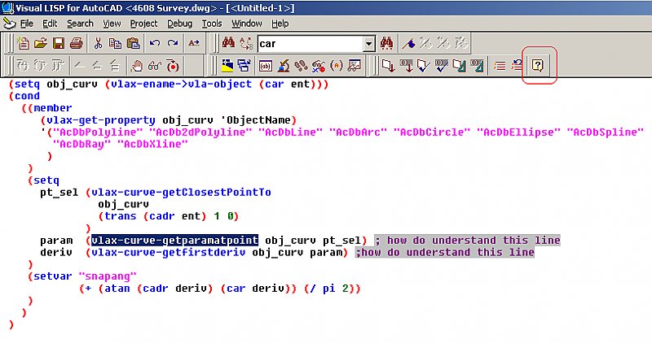
Task: Click the "AcDbXline" string
Action: 152,144
